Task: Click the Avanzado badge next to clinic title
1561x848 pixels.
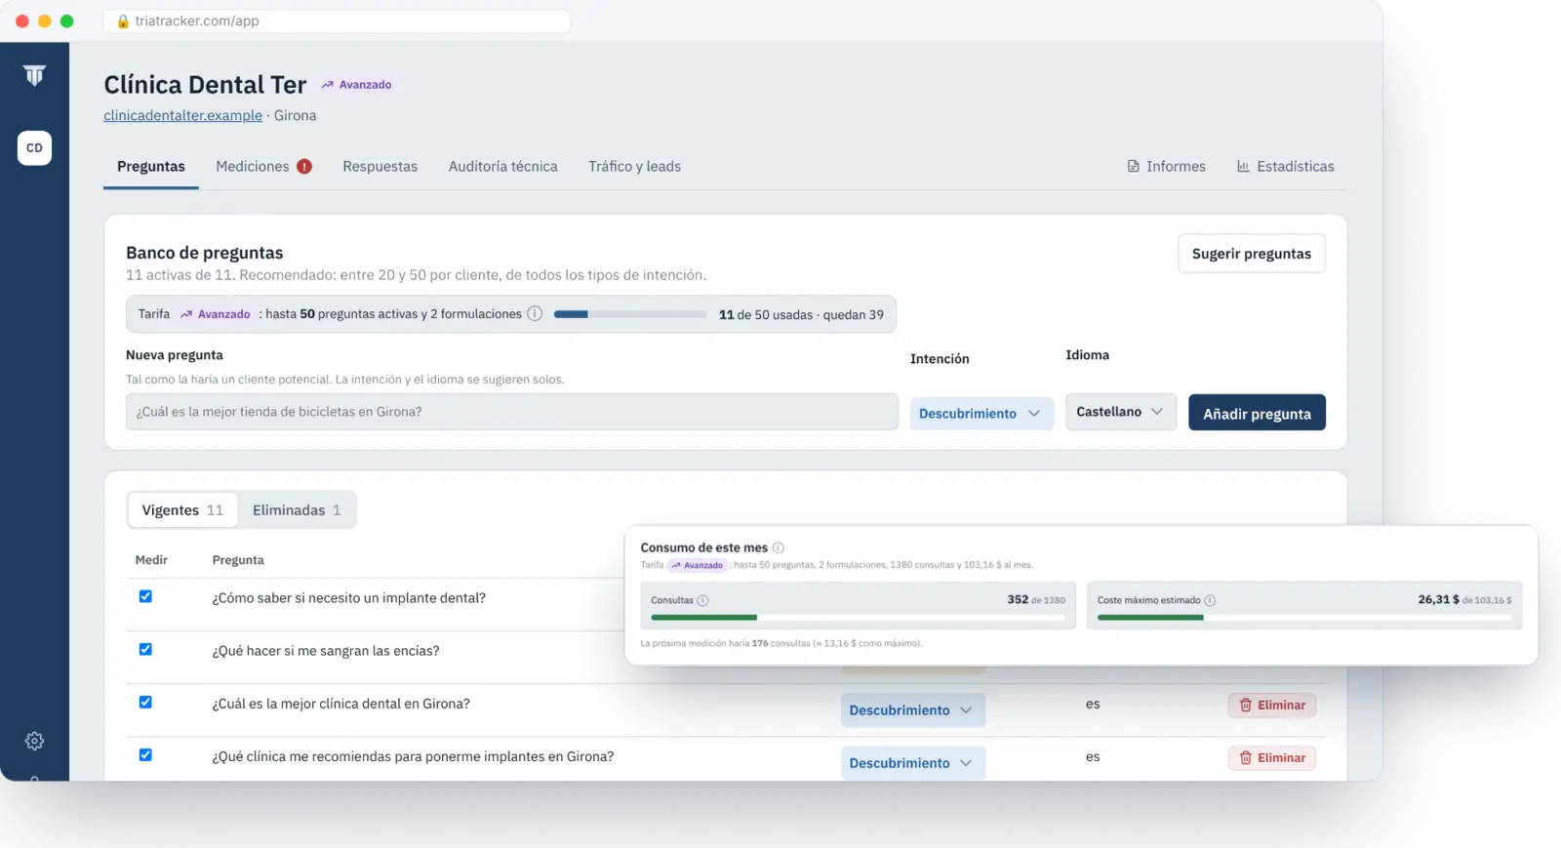Action: (x=357, y=85)
